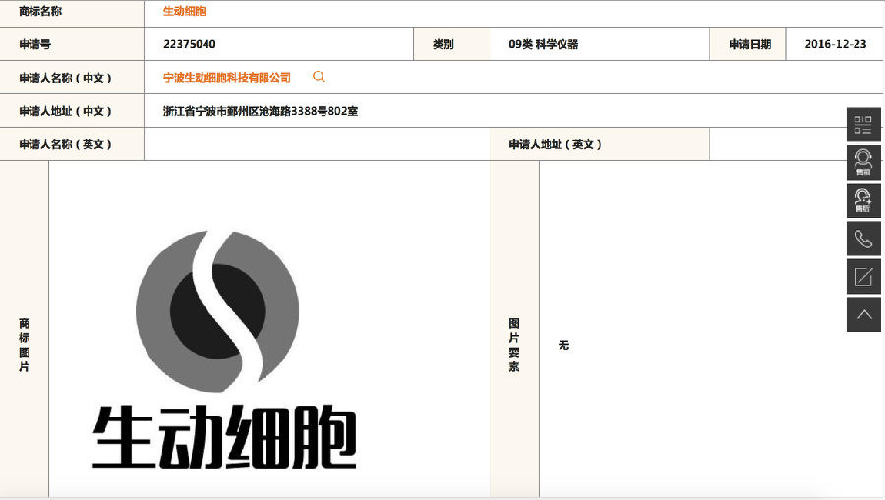Contact pre-sales support (售前) headset icon

[x=863, y=163]
